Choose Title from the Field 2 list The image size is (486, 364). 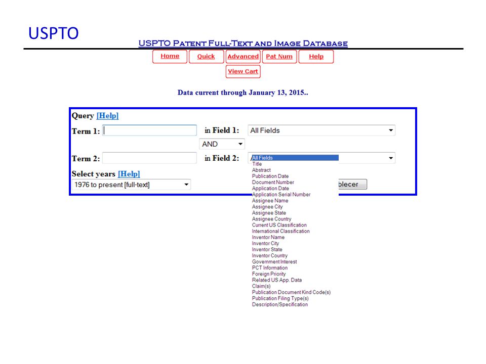(257, 164)
